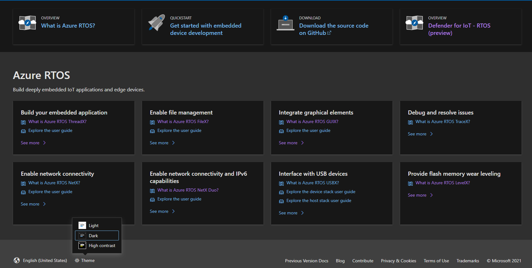Click the guide icon under Enable network connectivity card
532x268 pixels.
pyautogui.click(x=23, y=192)
